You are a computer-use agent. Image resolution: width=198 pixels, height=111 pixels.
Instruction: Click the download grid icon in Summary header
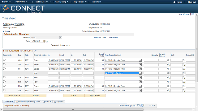pyautogui.click(x=143, y=105)
